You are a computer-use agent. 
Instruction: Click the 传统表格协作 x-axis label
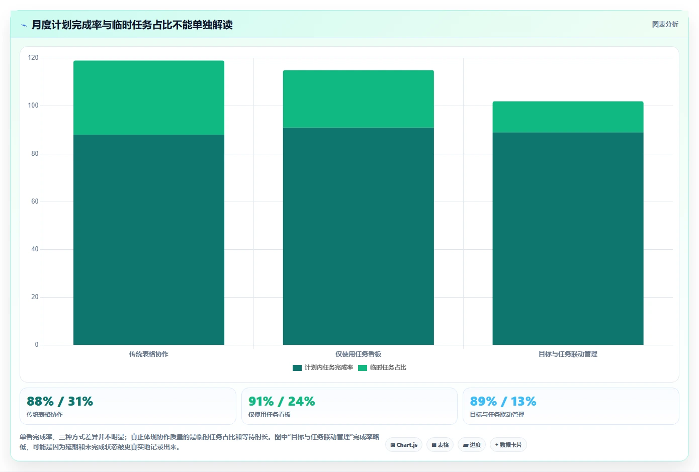coord(149,354)
